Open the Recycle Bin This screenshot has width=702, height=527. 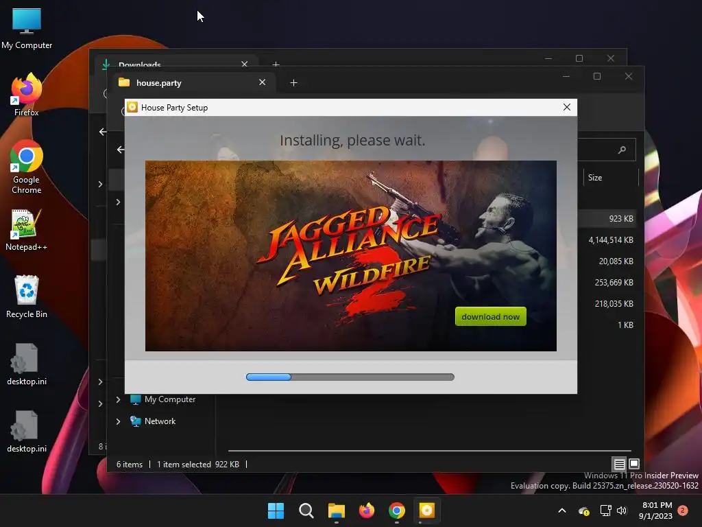coord(27,296)
